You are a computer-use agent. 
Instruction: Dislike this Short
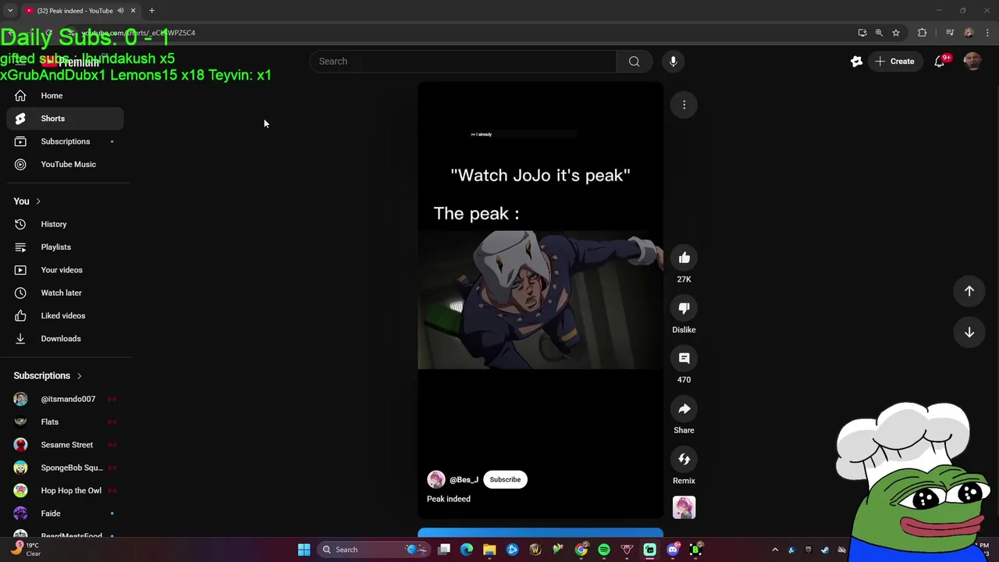tap(684, 308)
